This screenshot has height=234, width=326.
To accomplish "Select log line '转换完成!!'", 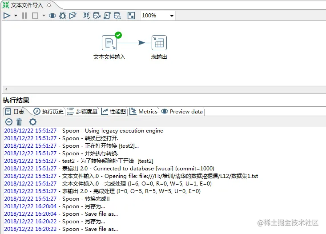I will [57, 199].
